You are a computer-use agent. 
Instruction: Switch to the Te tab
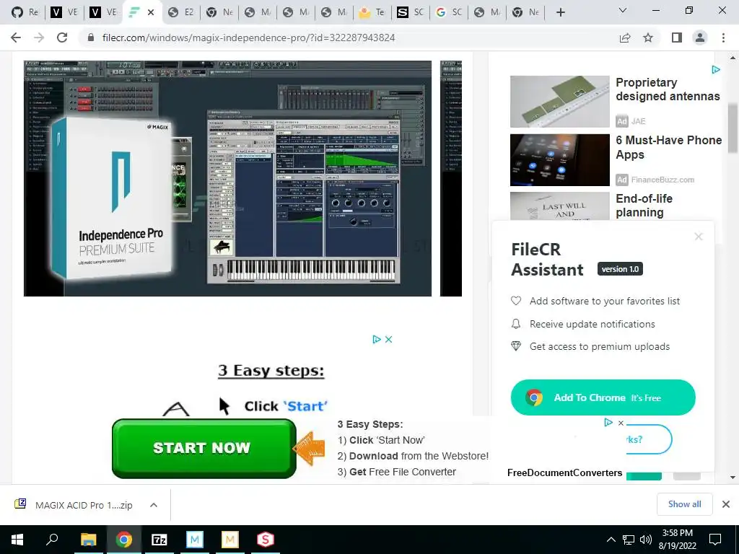click(x=372, y=12)
